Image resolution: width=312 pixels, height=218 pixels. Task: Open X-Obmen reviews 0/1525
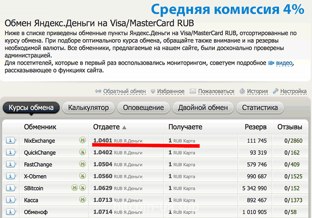(x=293, y=177)
